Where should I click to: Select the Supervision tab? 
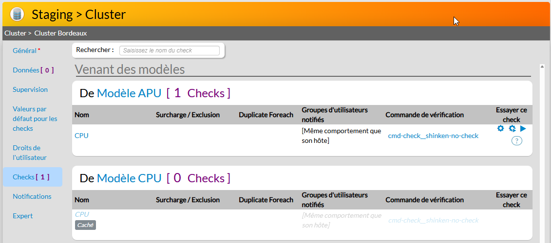pyautogui.click(x=30, y=89)
